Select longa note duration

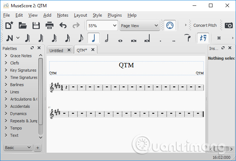[147, 38]
